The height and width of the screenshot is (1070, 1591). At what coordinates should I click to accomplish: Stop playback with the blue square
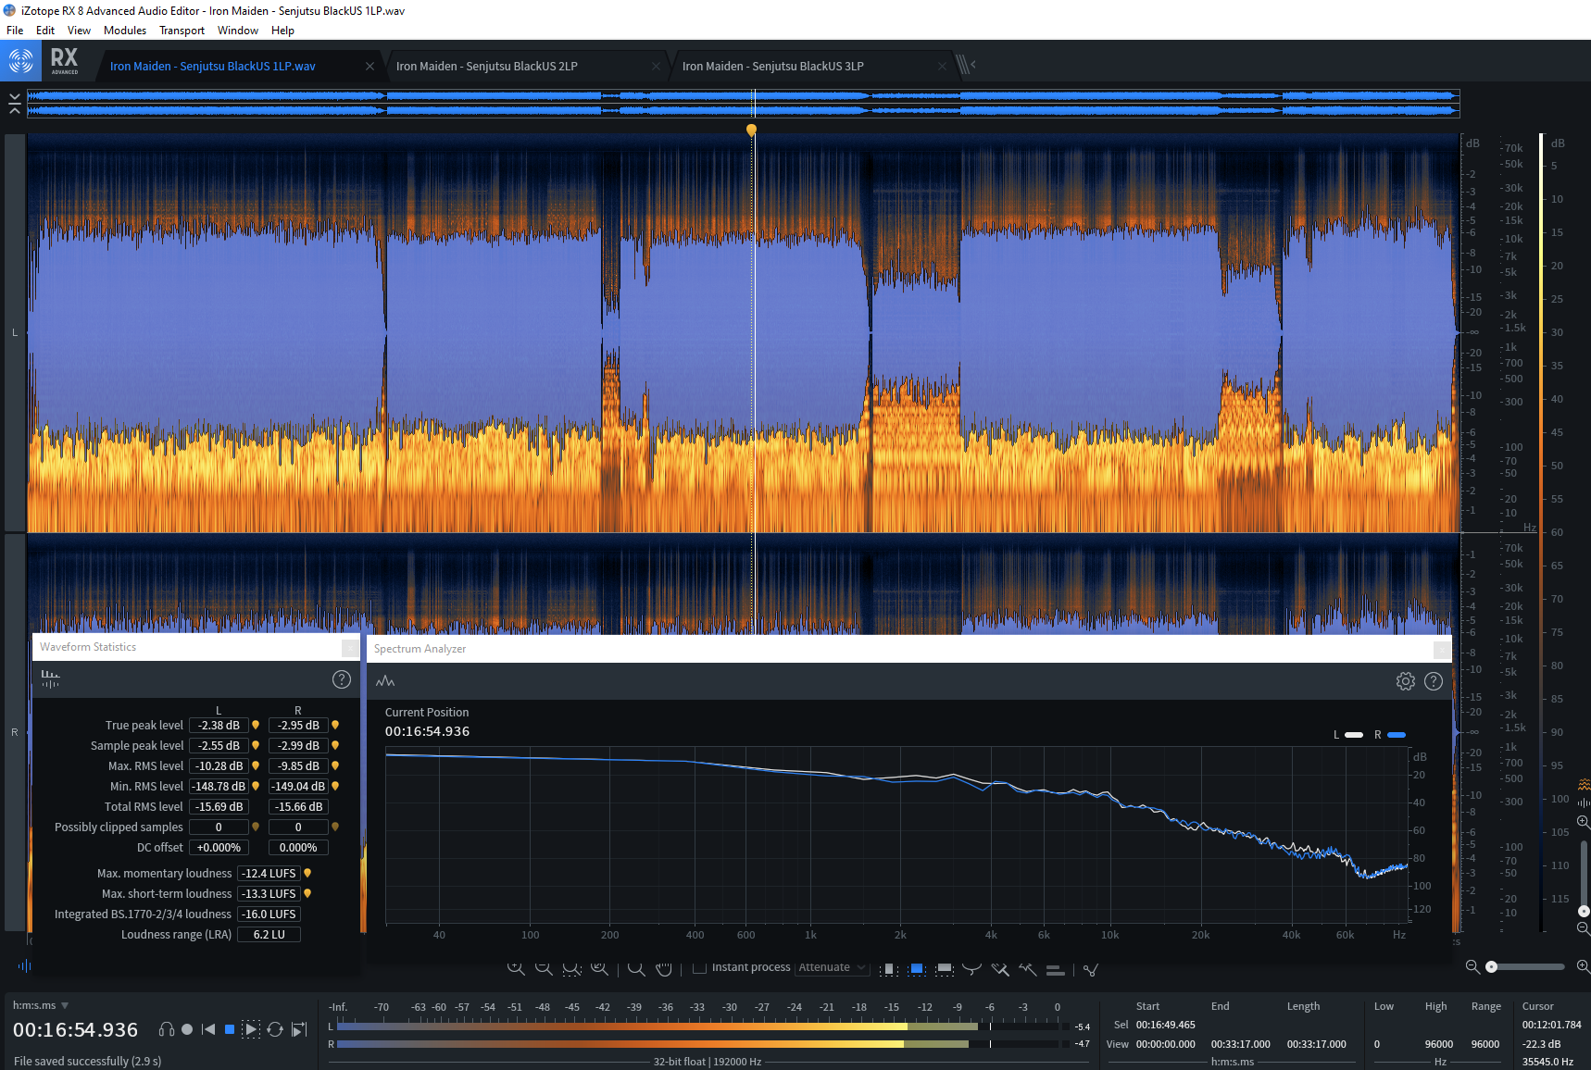click(230, 1029)
